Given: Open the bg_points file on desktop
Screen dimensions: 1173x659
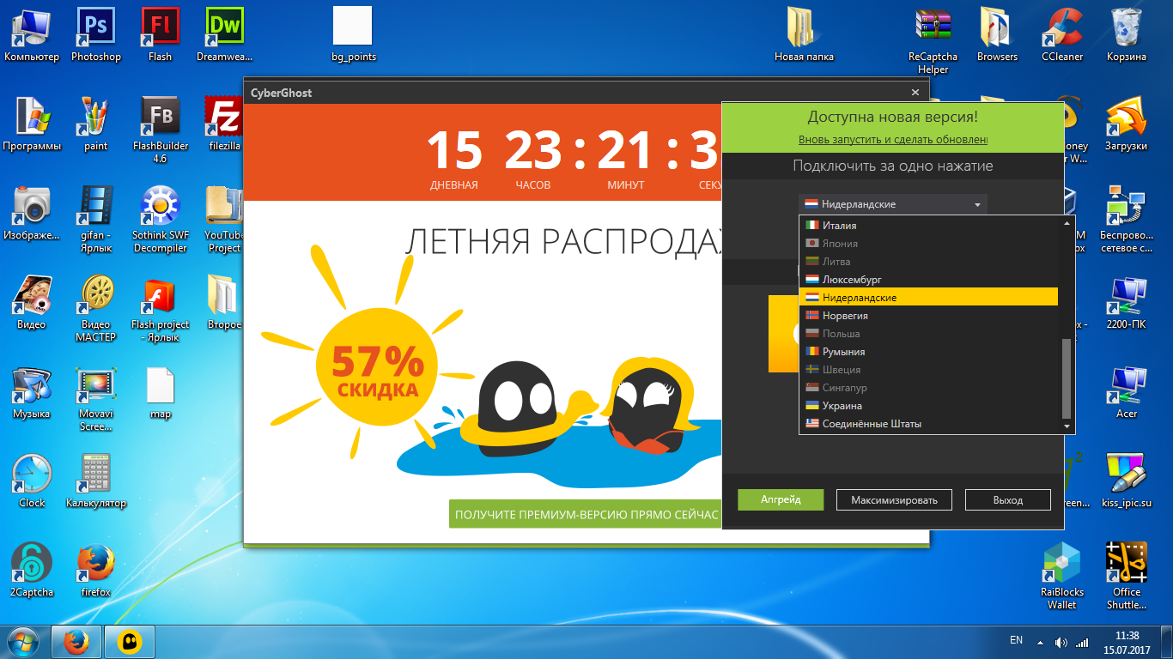Looking at the screenshot, I should tap(353, 34).
